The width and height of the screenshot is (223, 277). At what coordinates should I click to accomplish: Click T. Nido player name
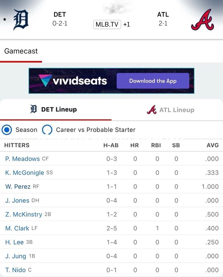point(15,270)
